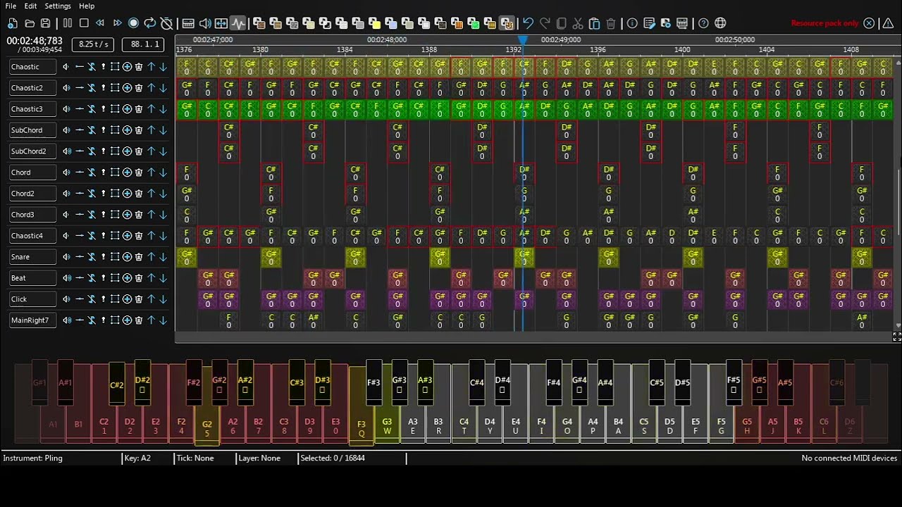Undo the last action
Screen dimensions: 902x507
click(529, 23)
